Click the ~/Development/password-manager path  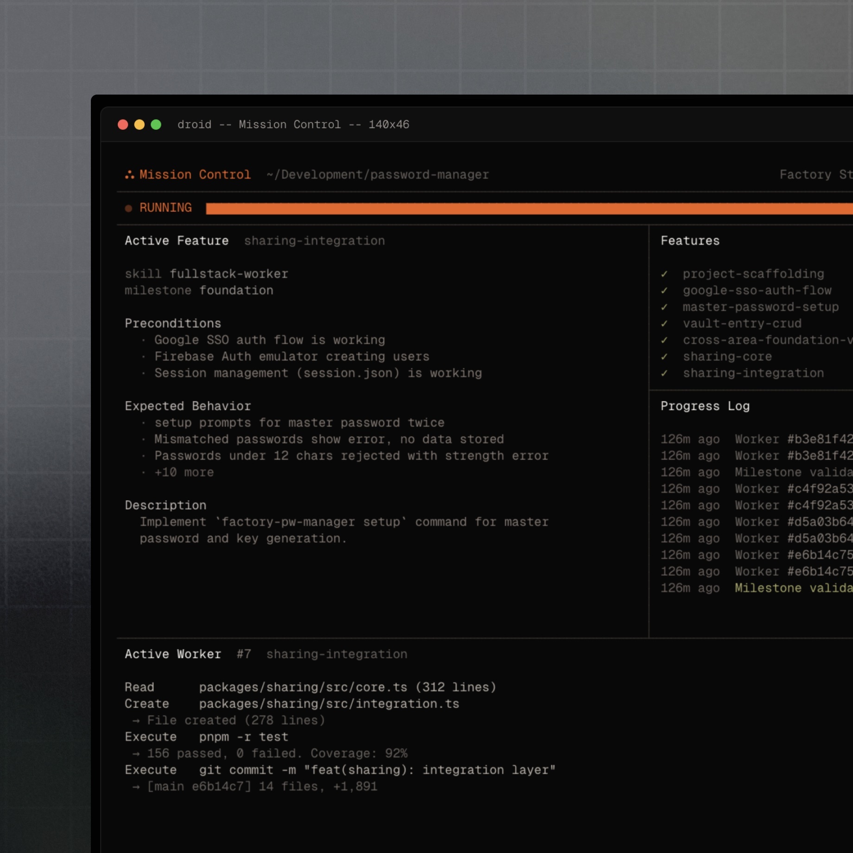pos(378,175)
